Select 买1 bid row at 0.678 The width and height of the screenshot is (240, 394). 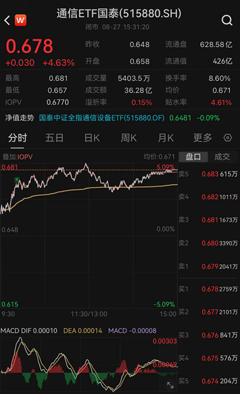coord(208,289)
